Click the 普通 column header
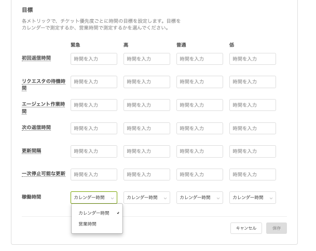The width and height of the screenshot is (316, 251). point(181,45)
